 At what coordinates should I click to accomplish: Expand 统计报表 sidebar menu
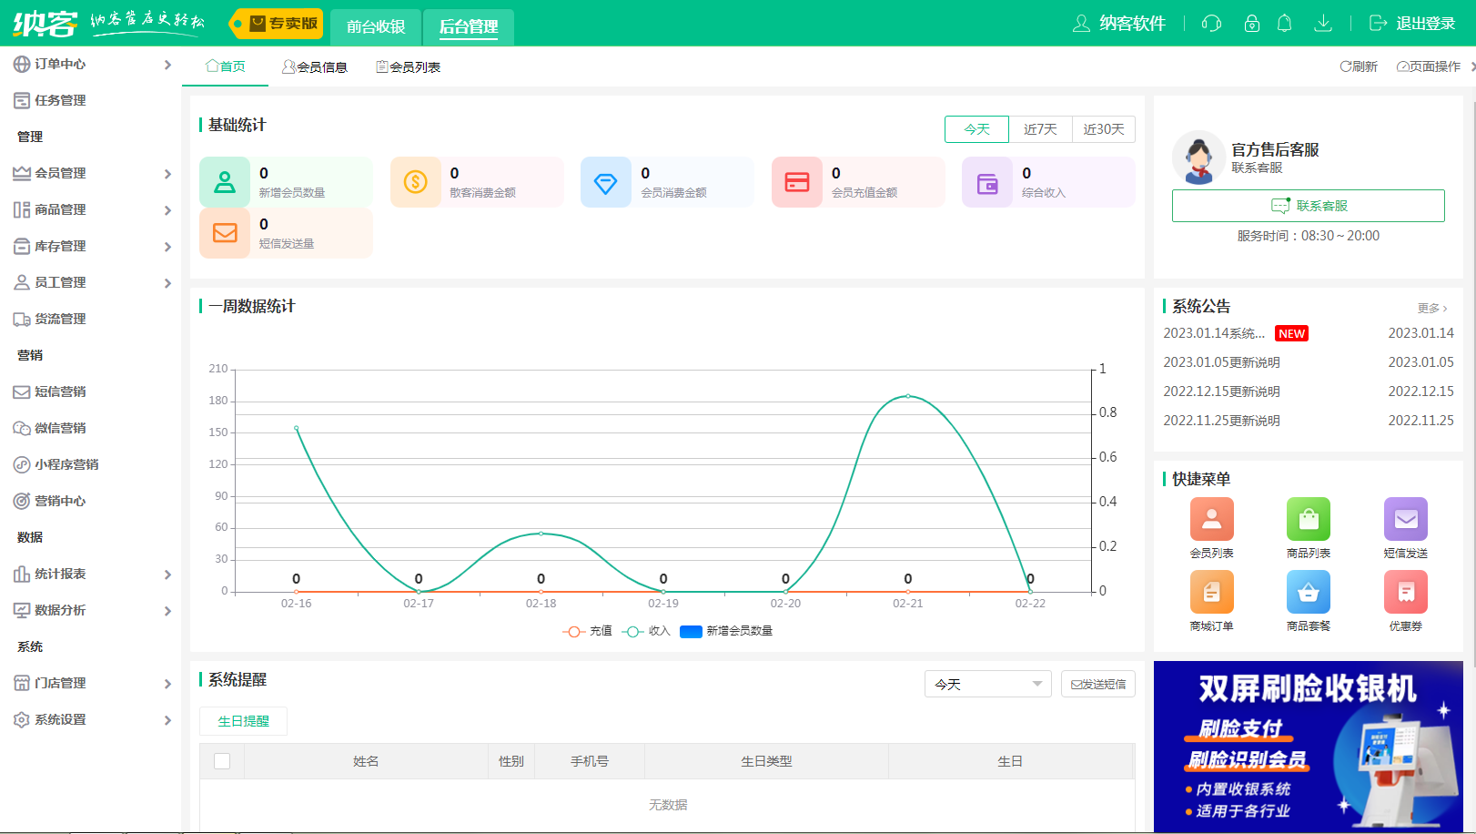tap(91, 574)
